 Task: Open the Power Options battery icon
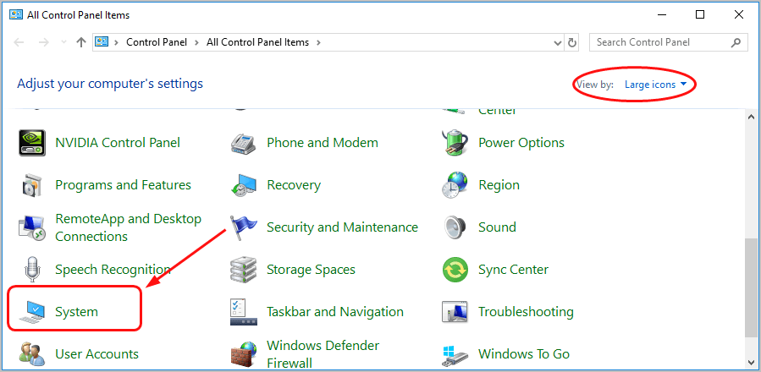coord(455,143)
